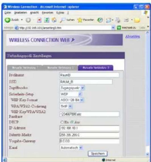The width and height of the screenshot is (151, 162).
Task: Expand the address bar URL dropdown
Action: tap(113, 28)
